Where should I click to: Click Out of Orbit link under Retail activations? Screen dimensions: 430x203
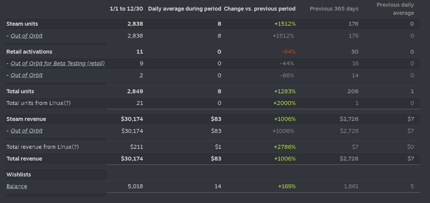(x=27, y=75)
